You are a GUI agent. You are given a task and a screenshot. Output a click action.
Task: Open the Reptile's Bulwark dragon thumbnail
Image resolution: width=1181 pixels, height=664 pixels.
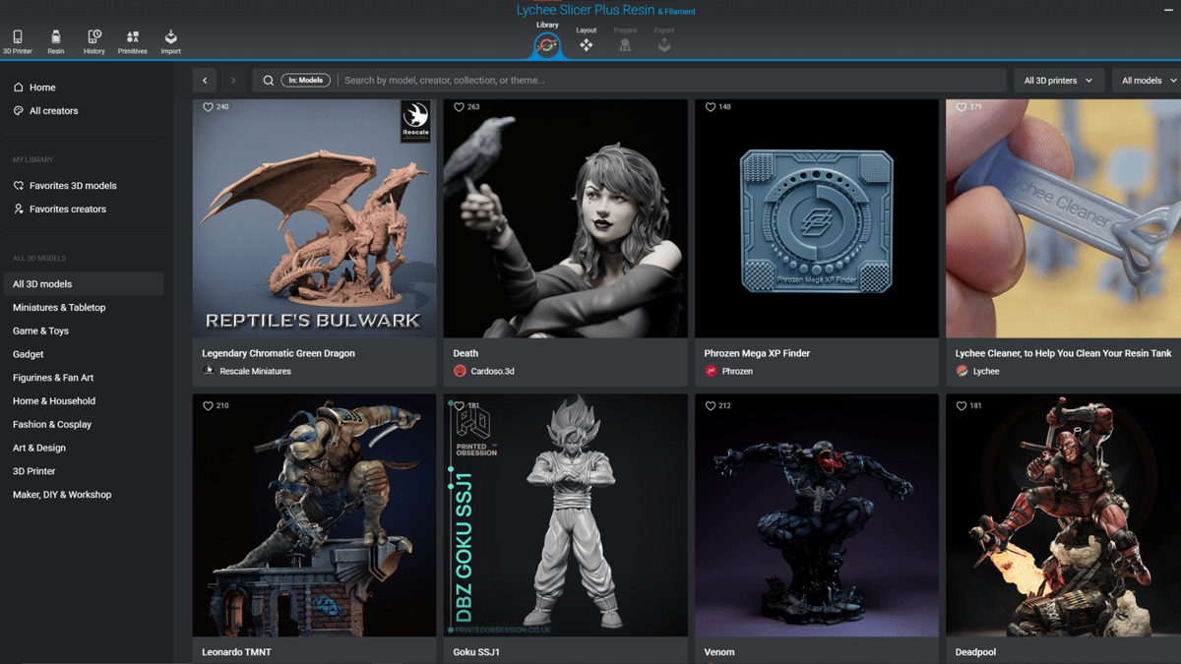coord(314,218)
